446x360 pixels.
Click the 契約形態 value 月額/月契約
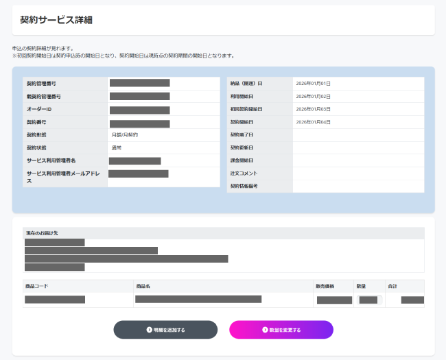click(x=125, y=135)
